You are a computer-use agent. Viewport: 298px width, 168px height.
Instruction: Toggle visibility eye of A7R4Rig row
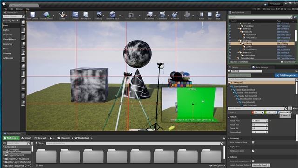coord(230,43)
